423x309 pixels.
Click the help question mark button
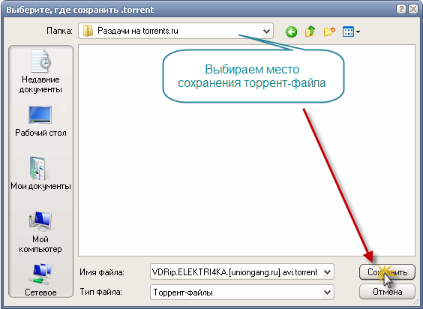(401, 10)
